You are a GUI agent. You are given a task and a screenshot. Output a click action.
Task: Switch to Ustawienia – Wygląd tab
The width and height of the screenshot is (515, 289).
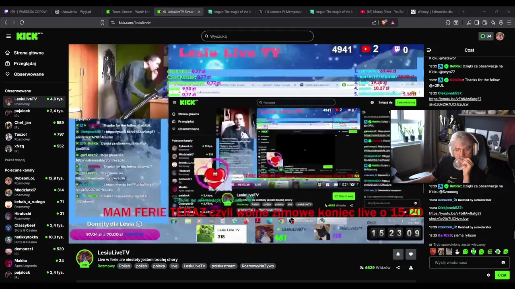click(76, 12)
